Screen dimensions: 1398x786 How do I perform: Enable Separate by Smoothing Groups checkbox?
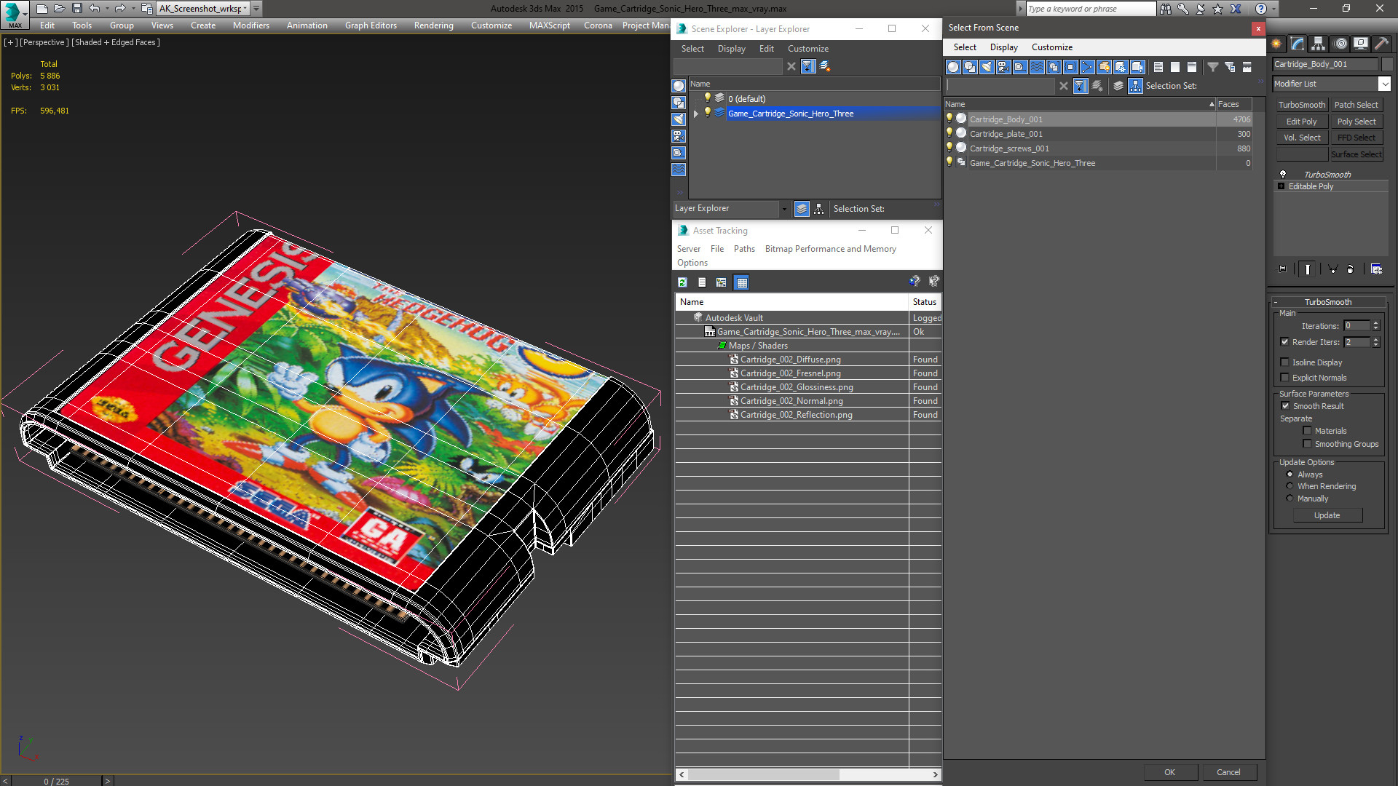[1307, 444]
